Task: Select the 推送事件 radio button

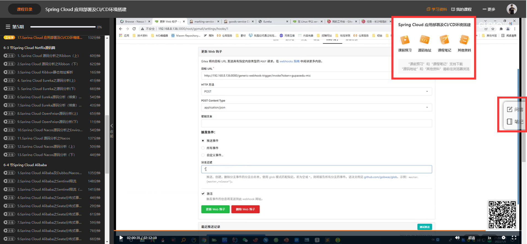Action: tap(203, 141)
